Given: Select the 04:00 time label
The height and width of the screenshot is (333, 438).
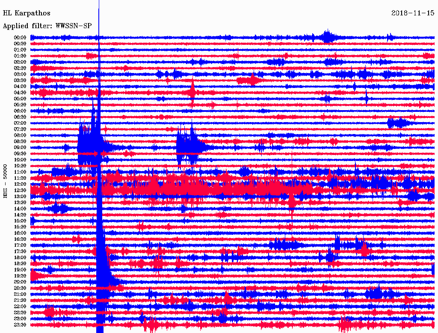Looking at the screenshot, I should (x=20, y=87).
